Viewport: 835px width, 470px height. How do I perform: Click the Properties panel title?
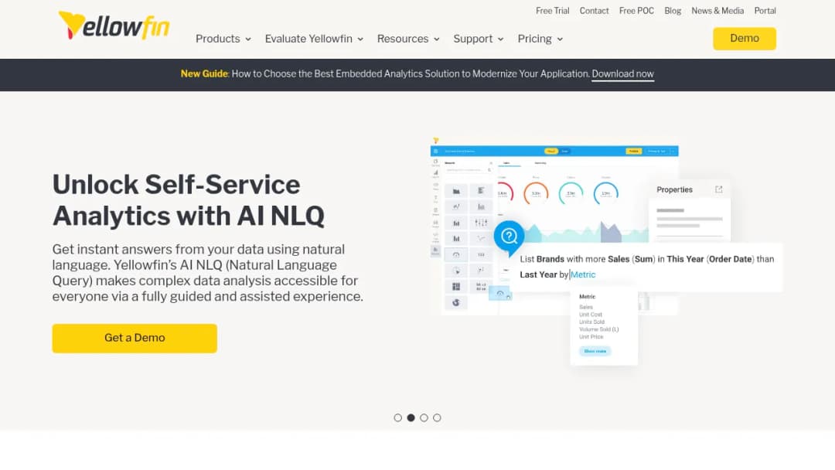pos(674,189)
